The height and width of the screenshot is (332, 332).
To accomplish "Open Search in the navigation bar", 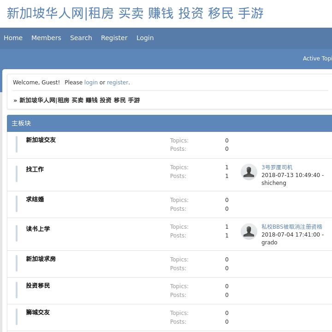I will pyautogui.click(x=81, y=38).
